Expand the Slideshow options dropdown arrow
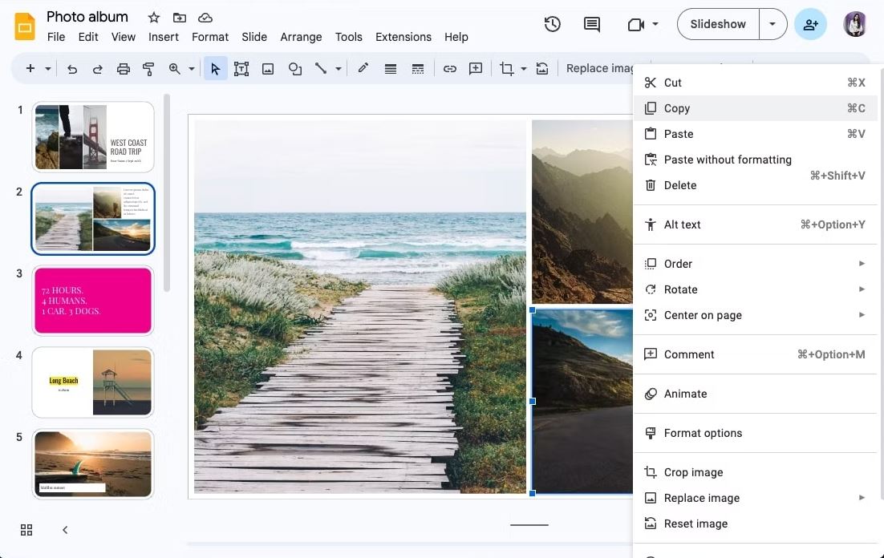The height and width of the screenshot is (558, 884). [x=772, y=24]
